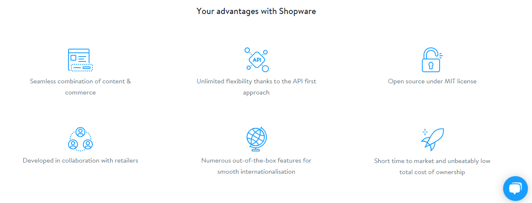Click the API diamond icon

[x=257, y=60]
